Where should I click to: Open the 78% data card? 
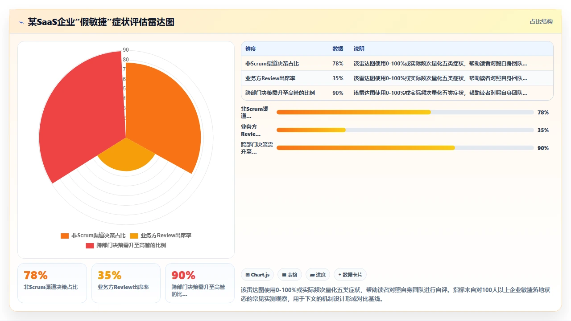tap(52, 283)
